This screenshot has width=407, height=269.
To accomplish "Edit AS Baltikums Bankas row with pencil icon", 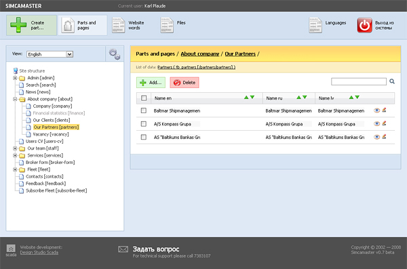I will pos(384,137).
